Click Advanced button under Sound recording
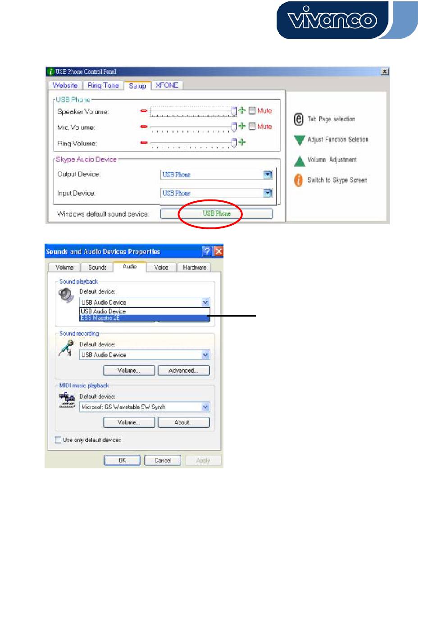Screen dimensions: 428x621 (183, 371)
